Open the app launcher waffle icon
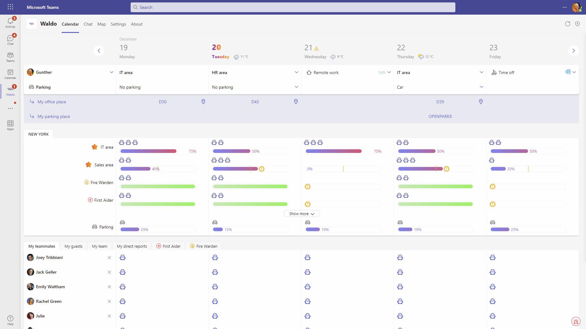Image resolution: width=586 pixels, height=329 pixels. click(10, 7)
